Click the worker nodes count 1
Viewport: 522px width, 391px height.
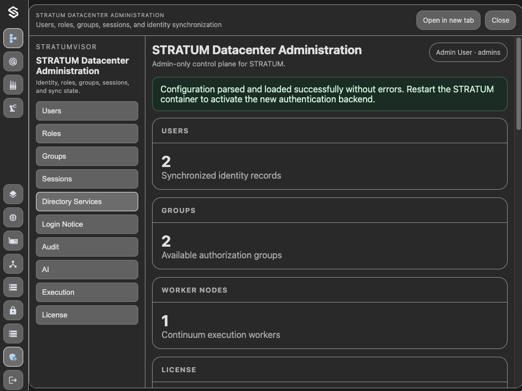(165, 321)
